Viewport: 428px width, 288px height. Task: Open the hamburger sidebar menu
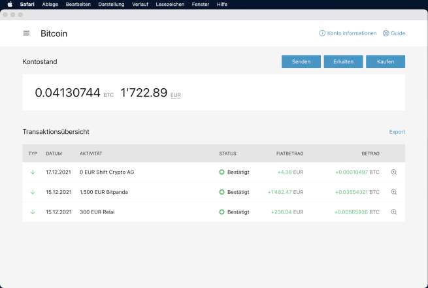26,33
